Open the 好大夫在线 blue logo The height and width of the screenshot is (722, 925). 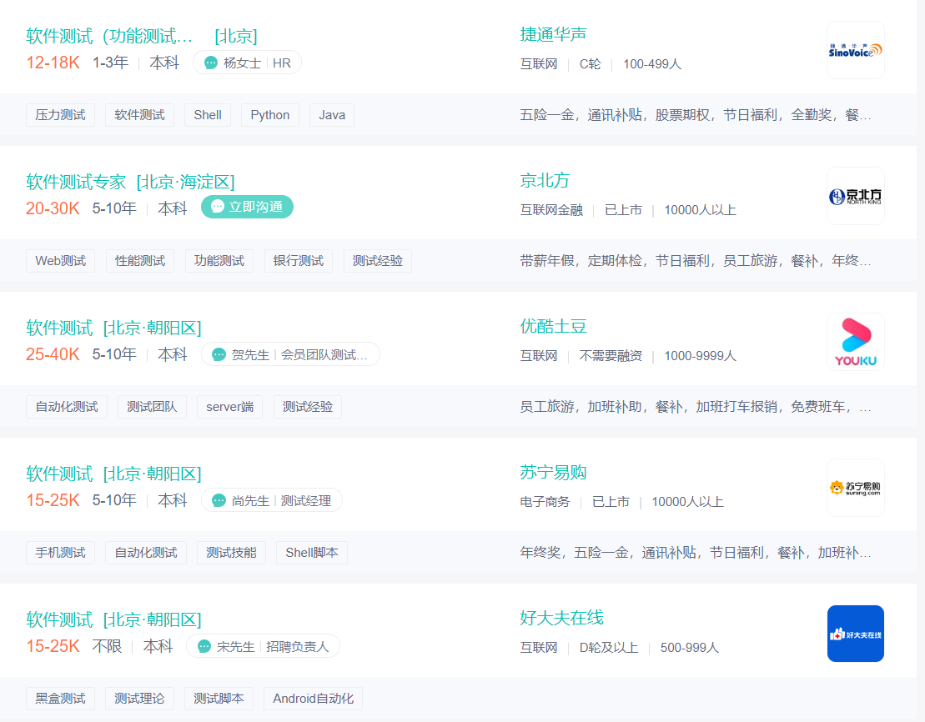point(855,634)
